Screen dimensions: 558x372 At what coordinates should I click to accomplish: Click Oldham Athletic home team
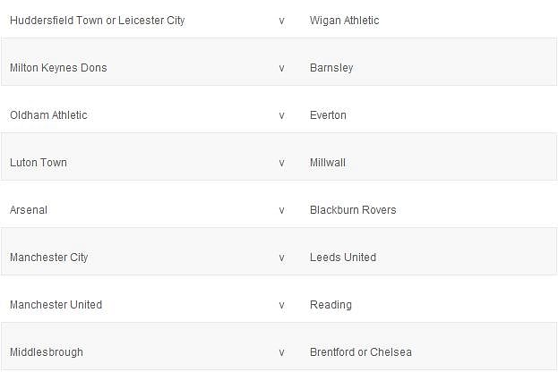[x=48, y=114]
